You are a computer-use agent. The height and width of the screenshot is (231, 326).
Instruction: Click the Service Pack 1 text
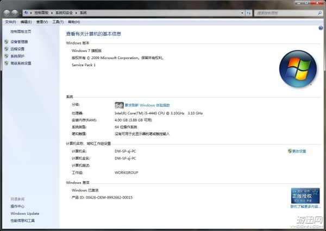[x=84, y=65]
